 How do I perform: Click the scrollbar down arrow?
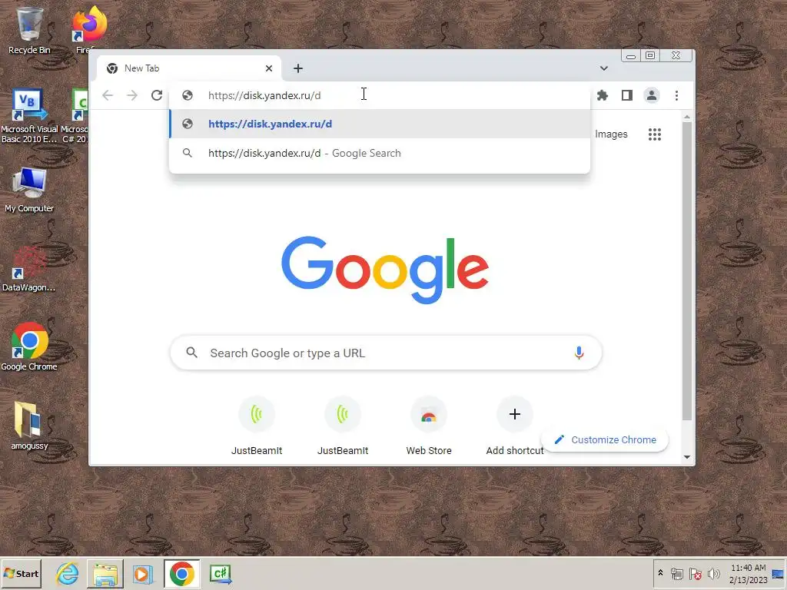click(686, 457)
